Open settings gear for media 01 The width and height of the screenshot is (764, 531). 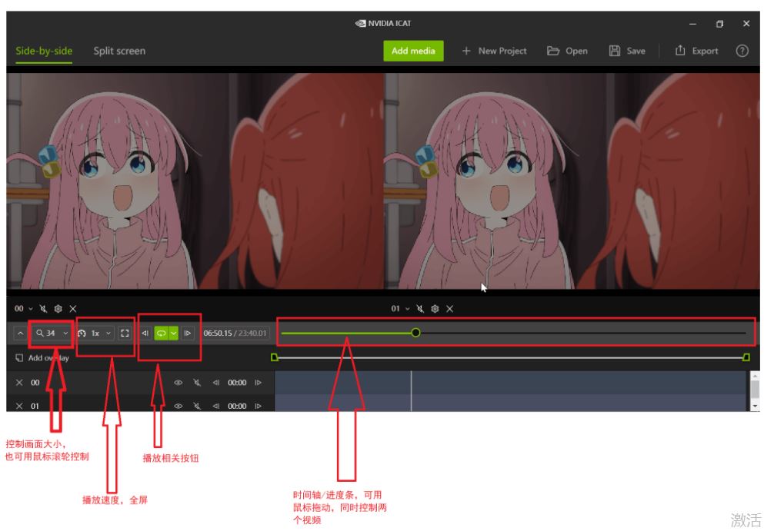[435, 309]
